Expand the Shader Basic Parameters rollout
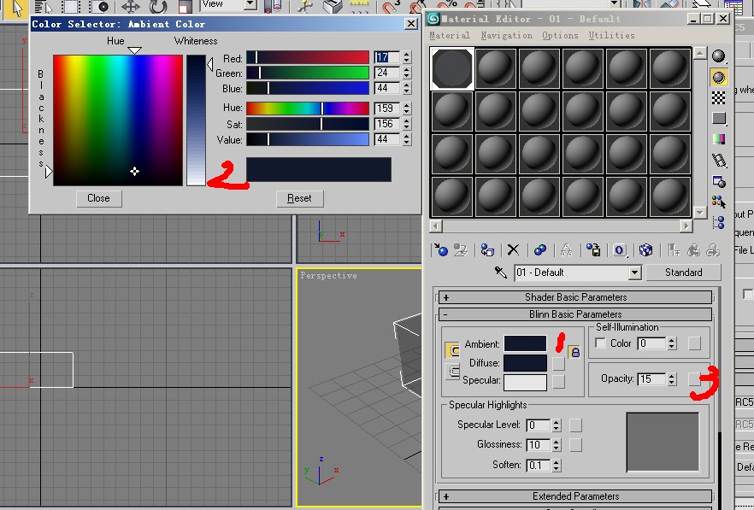The image size is (754, 510). tap(575, 297)
